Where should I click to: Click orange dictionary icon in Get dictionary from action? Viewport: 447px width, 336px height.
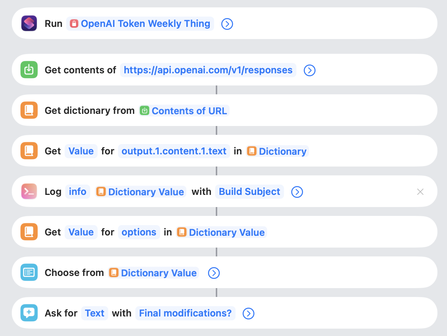tap(29, 110)
